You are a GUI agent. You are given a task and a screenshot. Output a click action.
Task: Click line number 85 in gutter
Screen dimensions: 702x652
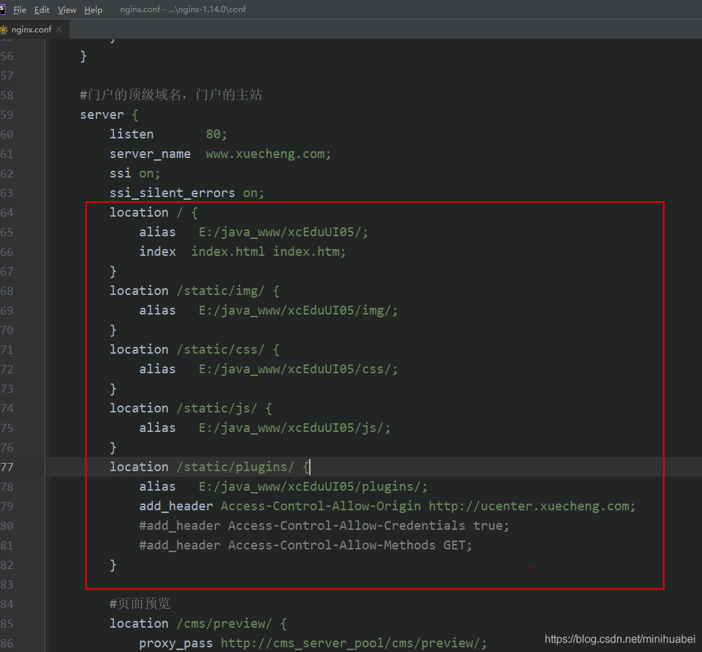tap(7, 624)
